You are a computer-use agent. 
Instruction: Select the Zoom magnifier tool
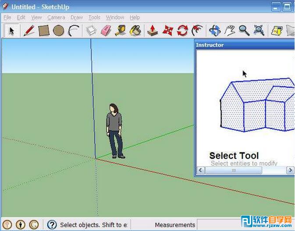click(244, 31)
